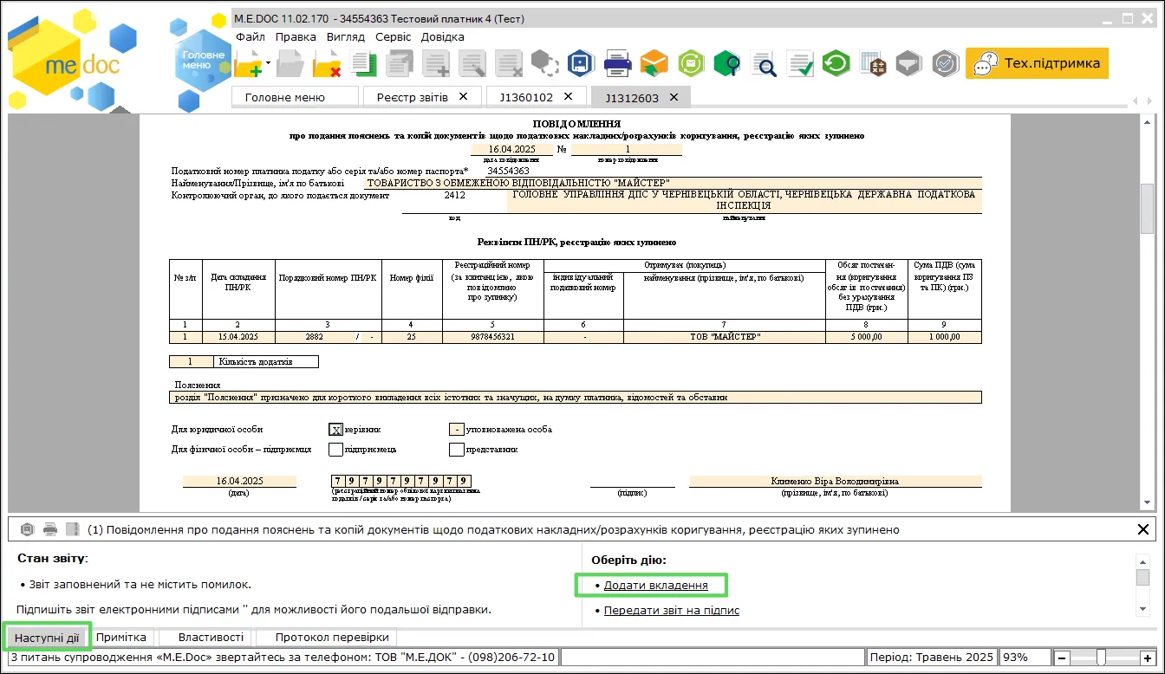Open the Вигляд menu
Image resolution: width=1165 pixels, height=674 pixels.
[346, 36]
